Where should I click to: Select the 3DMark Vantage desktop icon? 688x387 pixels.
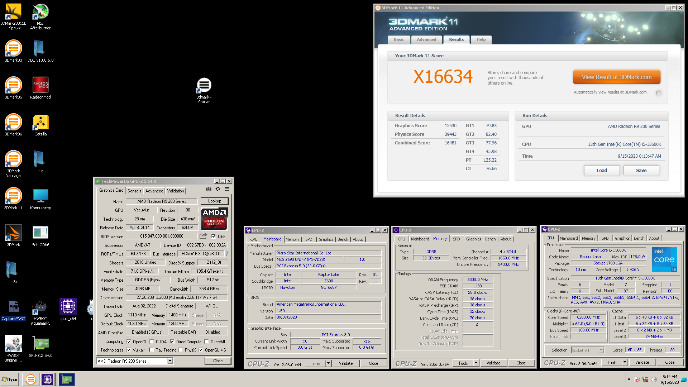[13, 164]
